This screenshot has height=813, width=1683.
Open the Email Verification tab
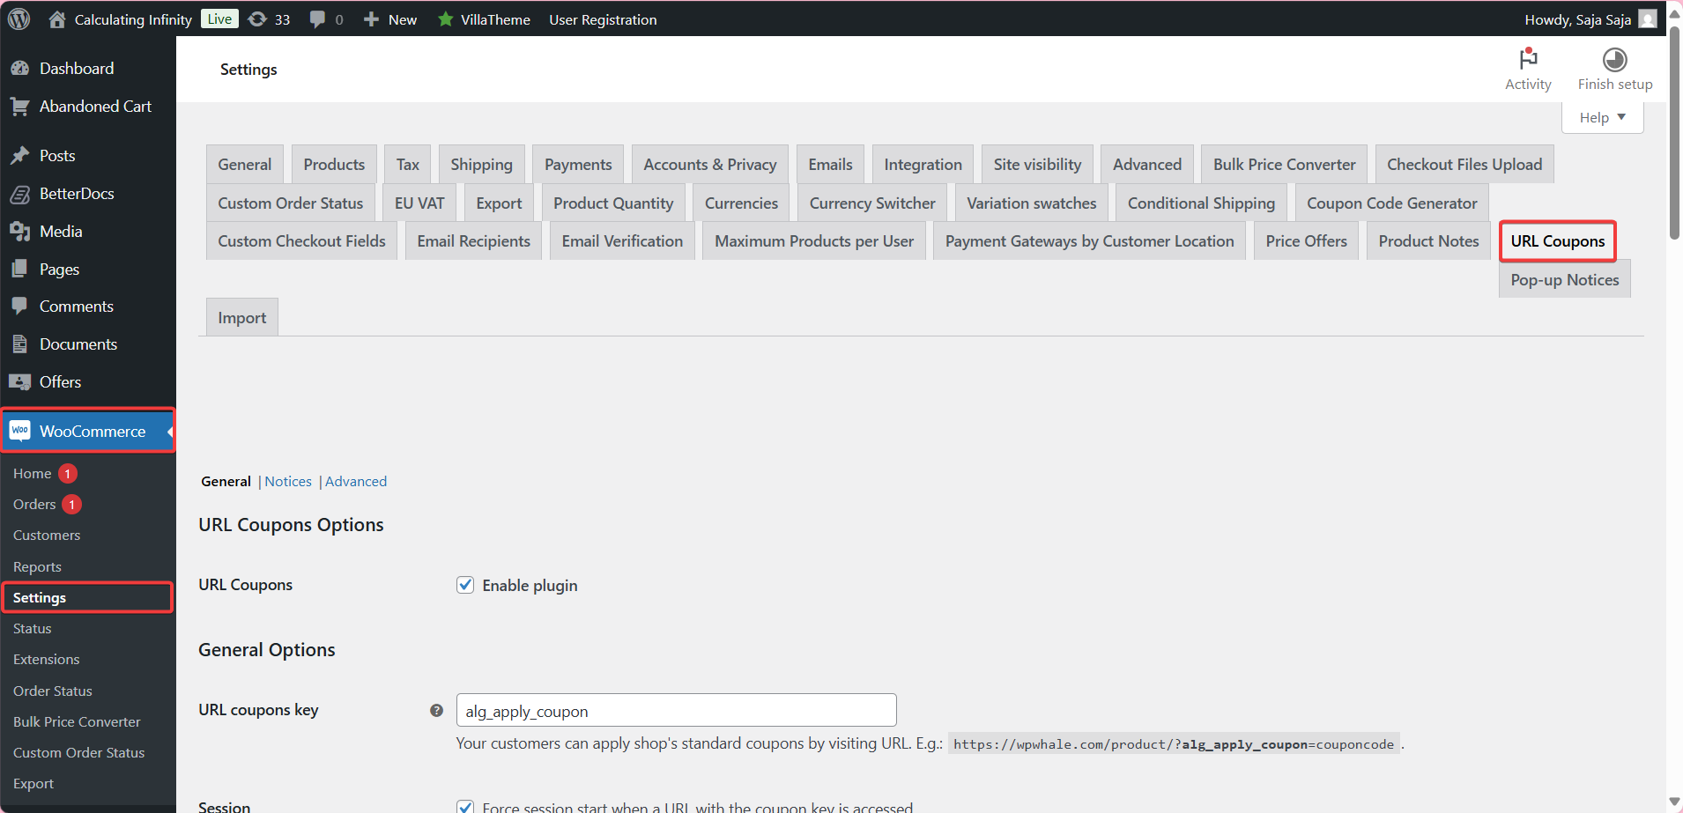(x=622, y=240)
